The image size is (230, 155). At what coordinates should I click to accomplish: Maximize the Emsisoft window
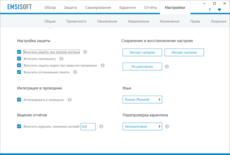(x=215, y=4)
